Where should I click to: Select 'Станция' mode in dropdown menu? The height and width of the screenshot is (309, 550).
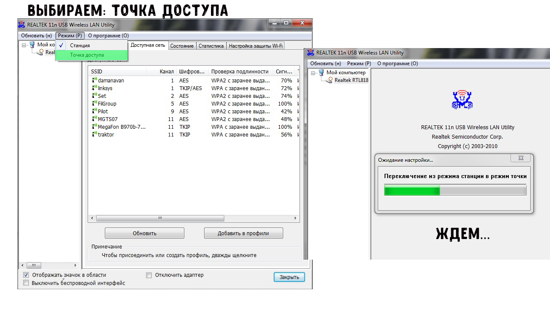[92, 45]
